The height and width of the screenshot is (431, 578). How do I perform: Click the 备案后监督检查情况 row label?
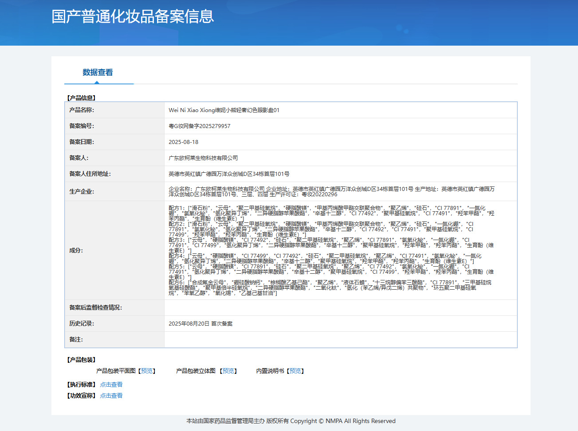(95, 307)
